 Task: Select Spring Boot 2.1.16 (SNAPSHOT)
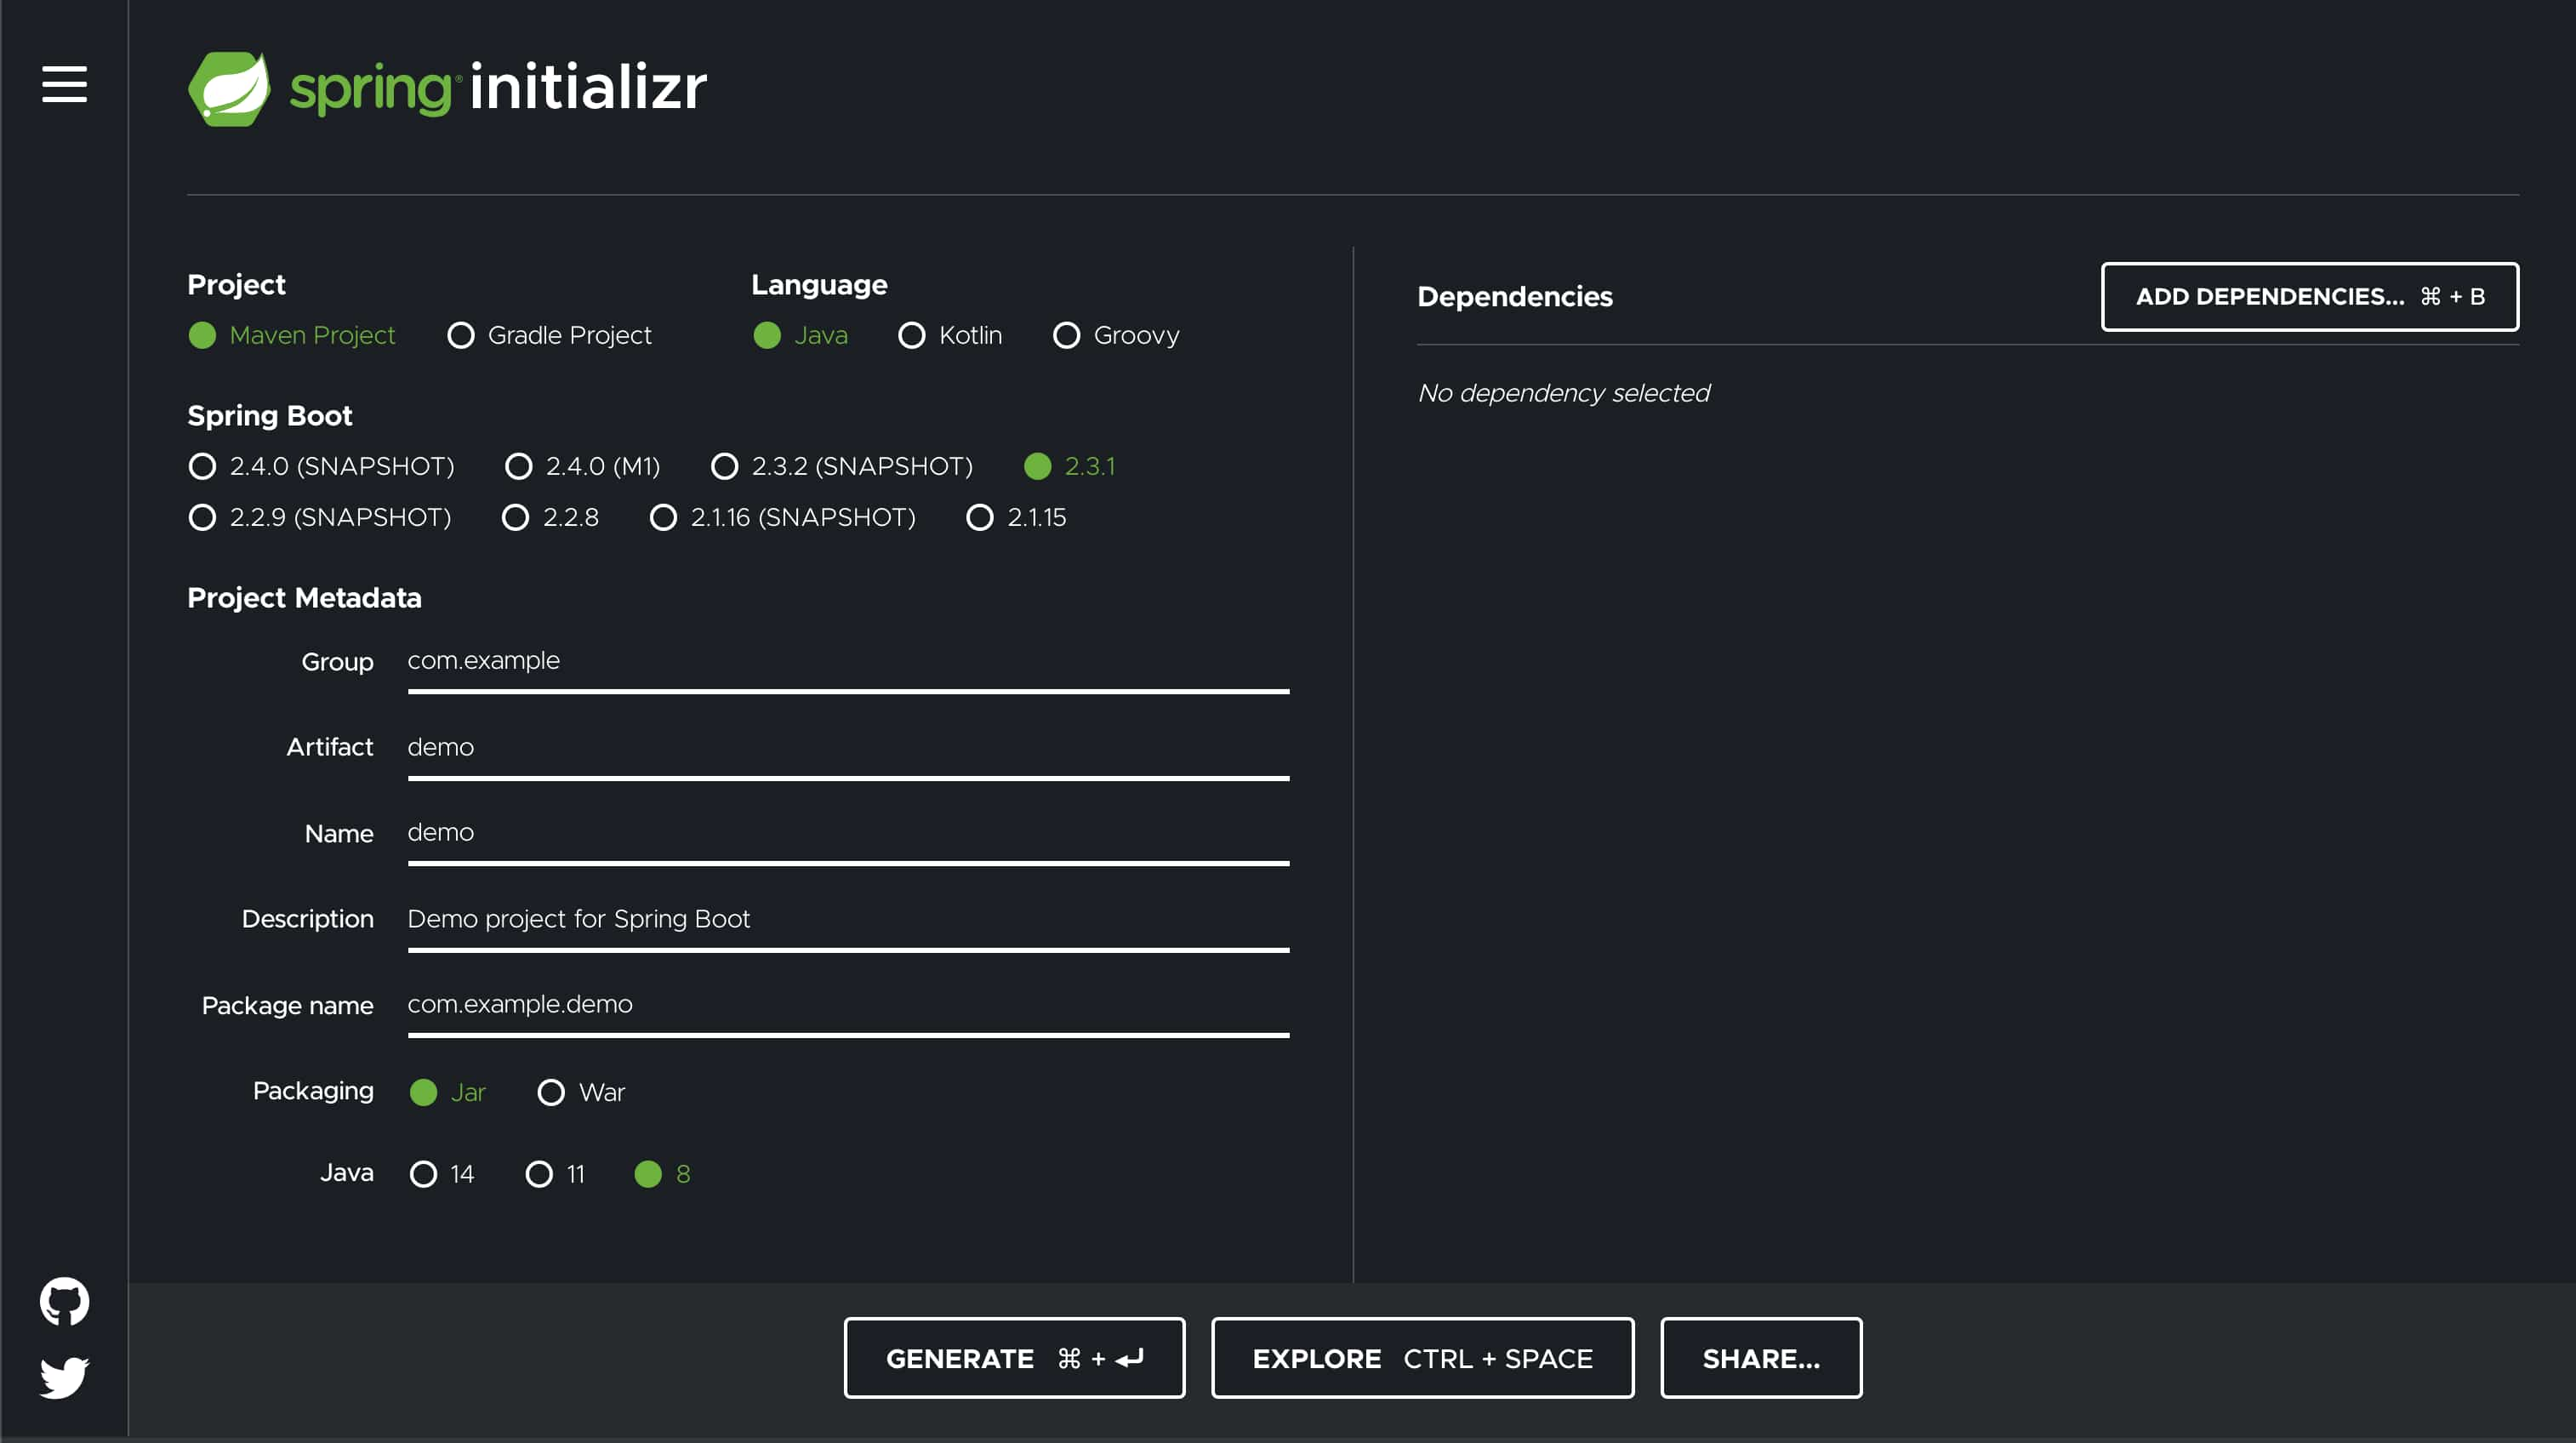(782, 517)
